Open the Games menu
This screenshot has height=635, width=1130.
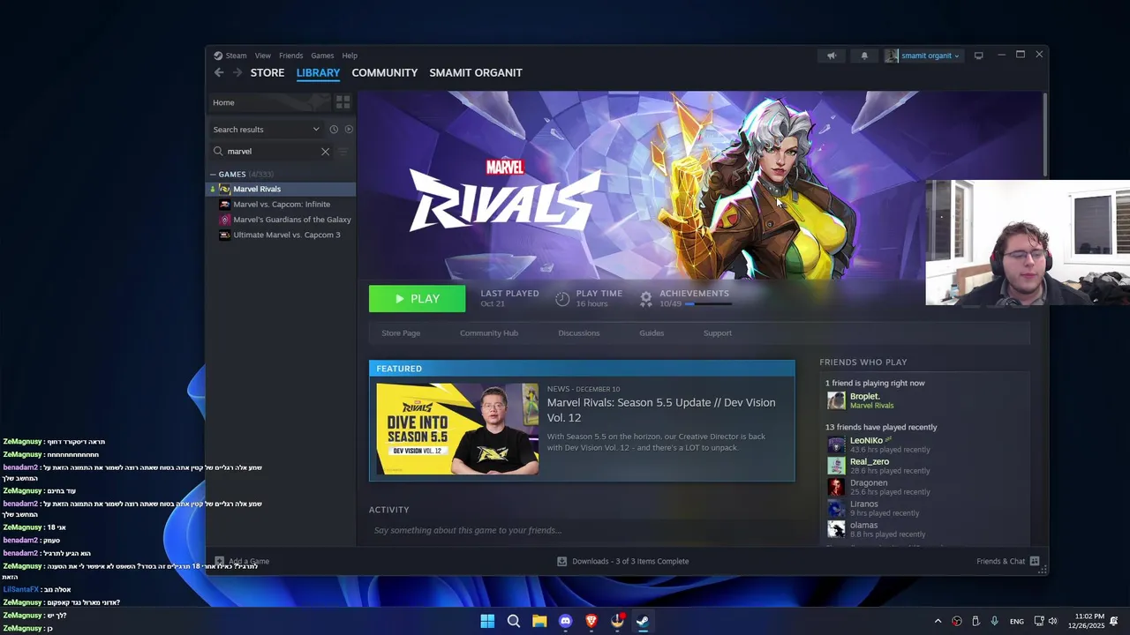pos(322,56)
